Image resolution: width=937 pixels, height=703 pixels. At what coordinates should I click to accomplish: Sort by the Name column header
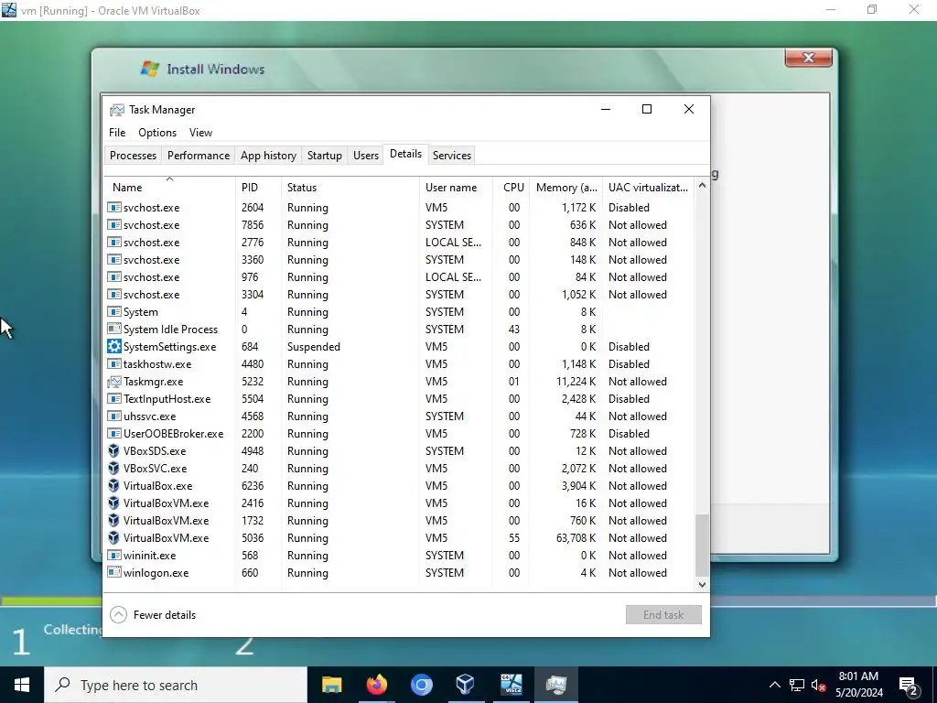point(169,187)
